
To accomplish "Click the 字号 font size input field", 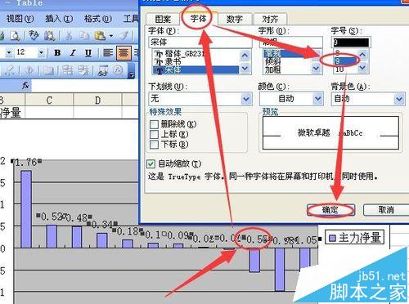I will (x=351, y=42).
